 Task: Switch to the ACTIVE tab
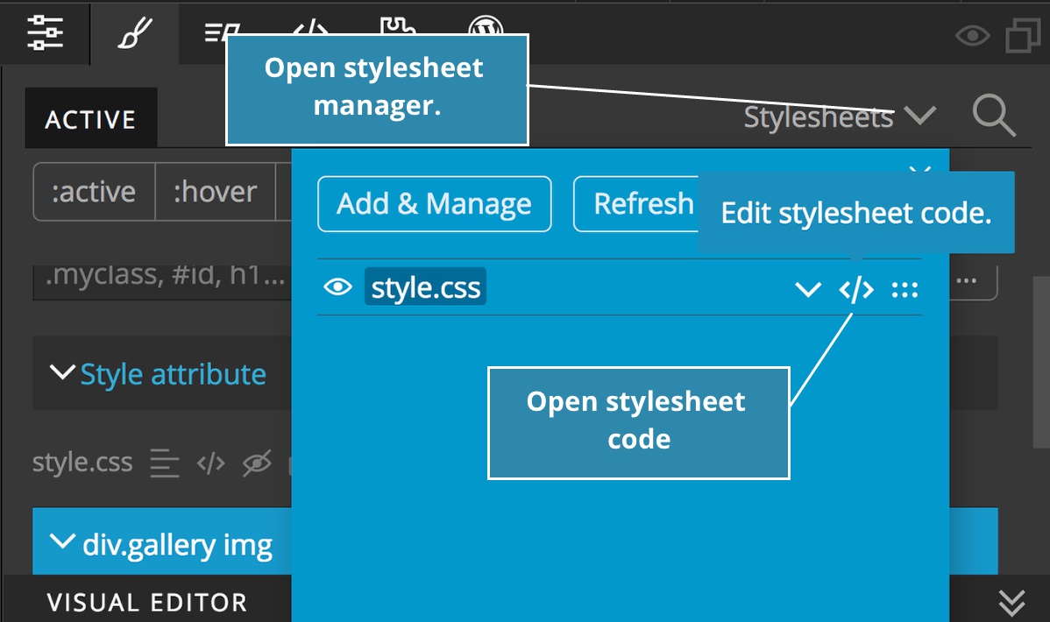pyautogui.click(x=91, y=118)
